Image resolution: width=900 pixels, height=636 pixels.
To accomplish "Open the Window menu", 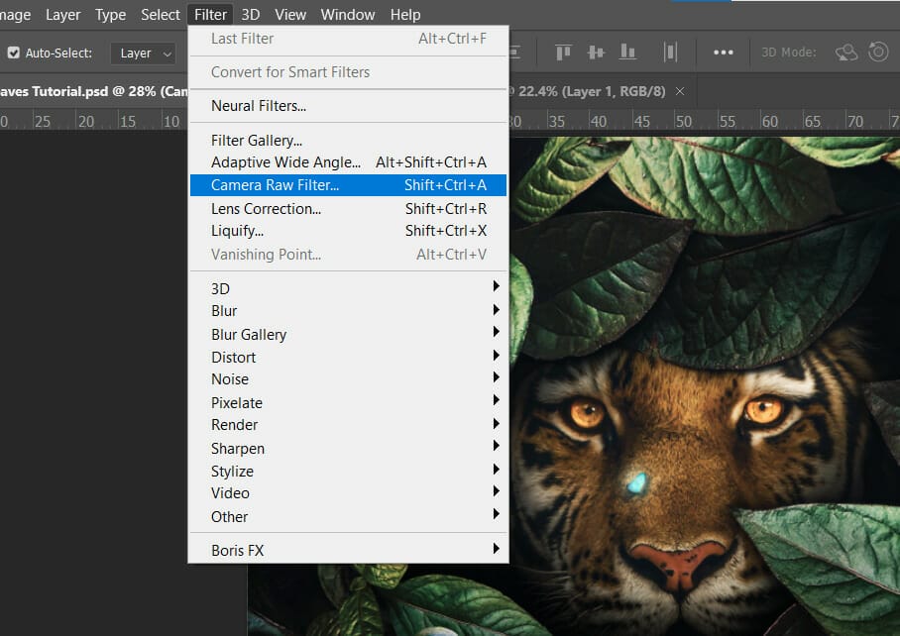I will (x=347, y=15).
